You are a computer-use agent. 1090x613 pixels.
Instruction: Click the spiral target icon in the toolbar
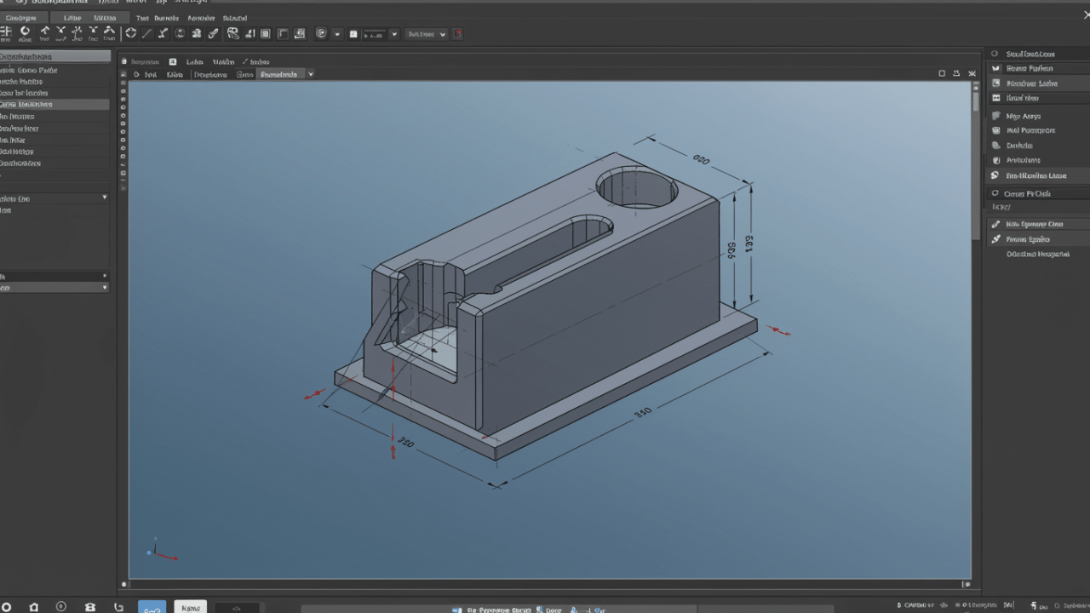(321, 33)
